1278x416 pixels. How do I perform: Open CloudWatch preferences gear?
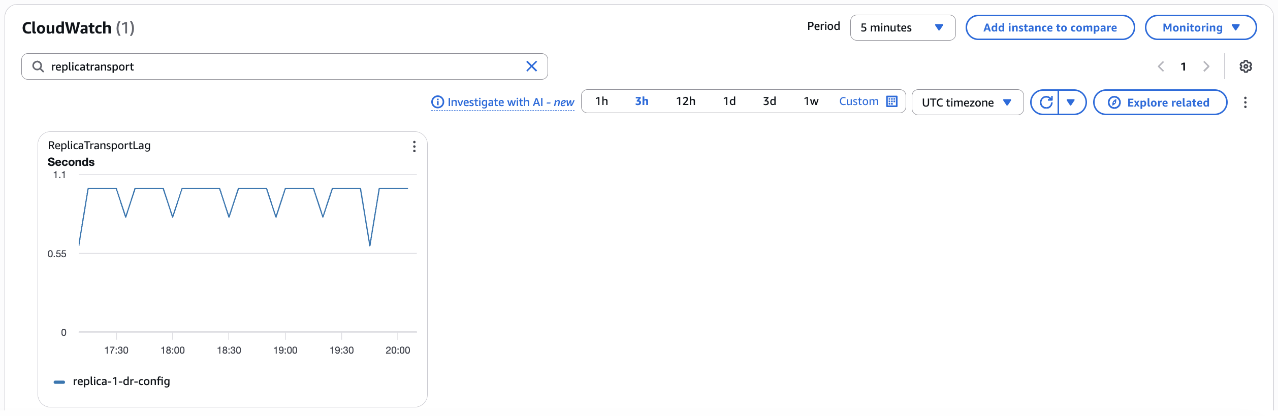[x=1245, y=66]
